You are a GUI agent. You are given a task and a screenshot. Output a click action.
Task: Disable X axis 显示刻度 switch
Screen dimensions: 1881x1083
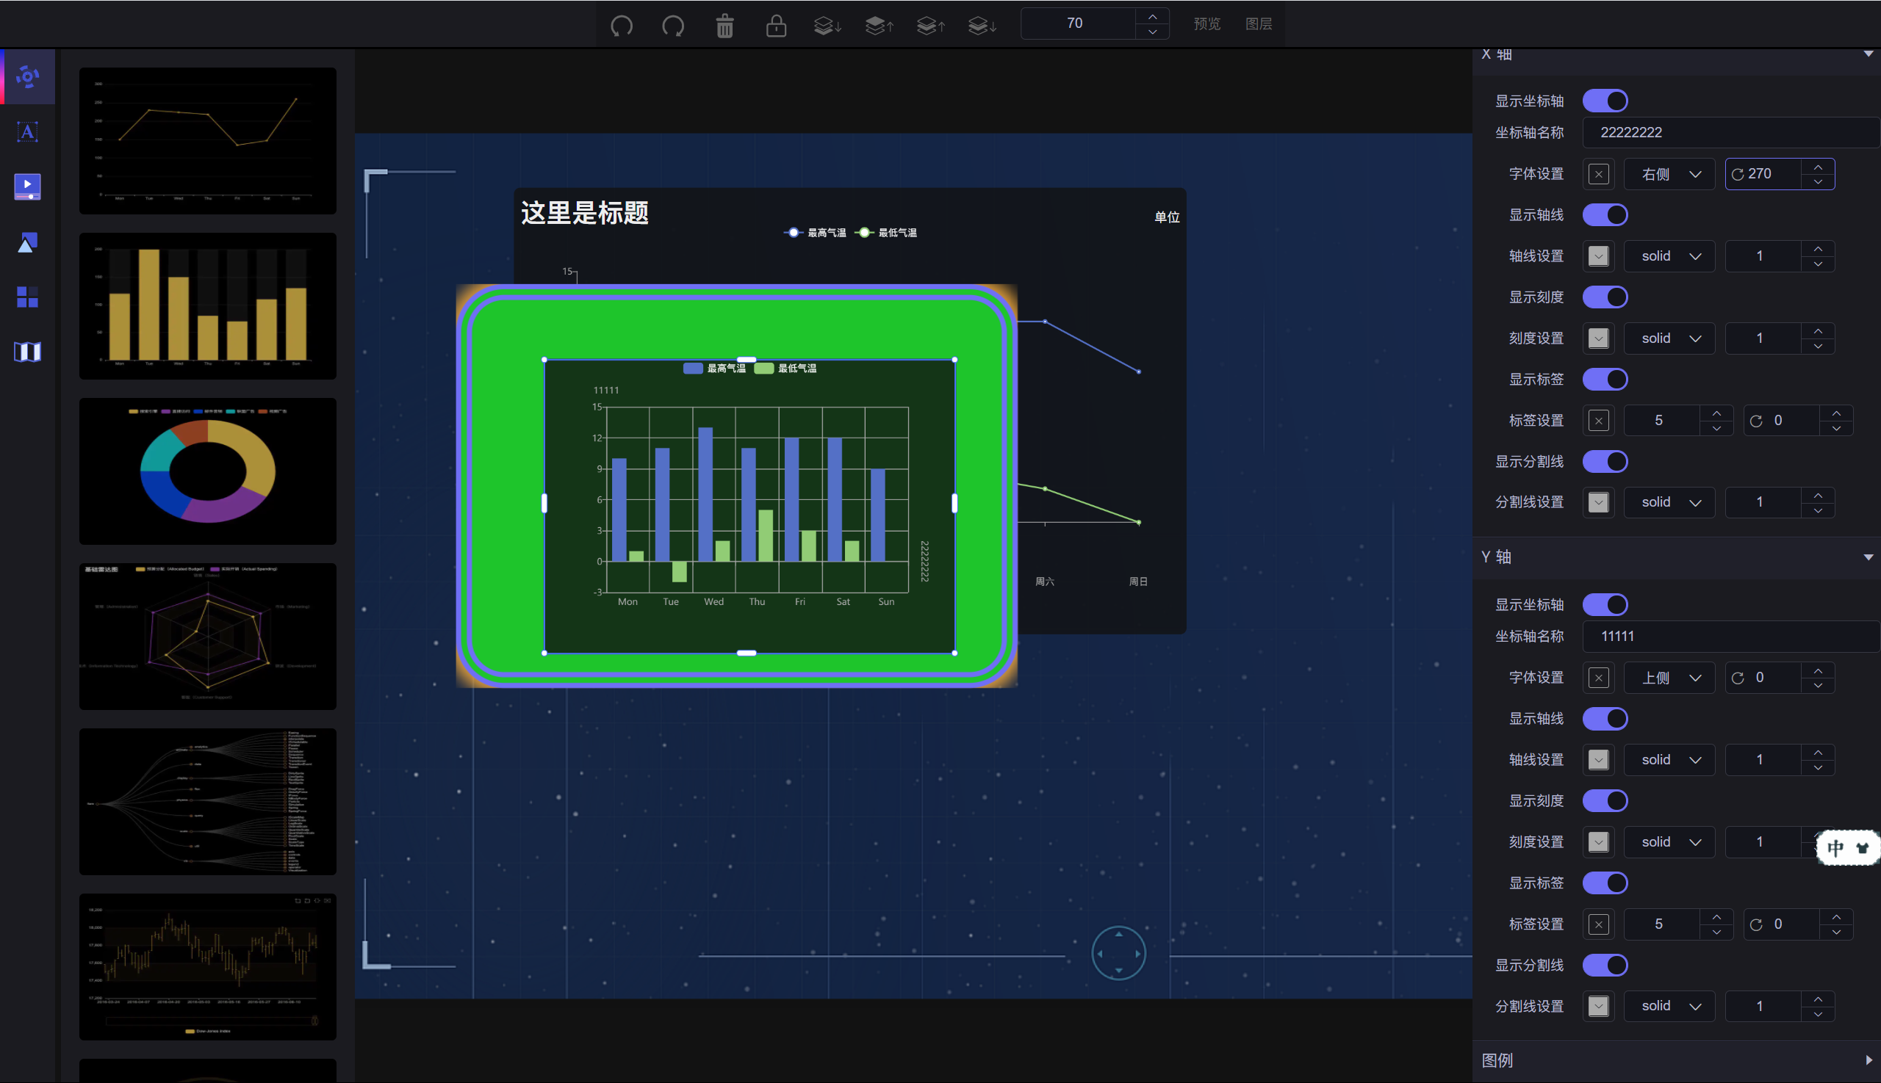(x=1605, y=297)
